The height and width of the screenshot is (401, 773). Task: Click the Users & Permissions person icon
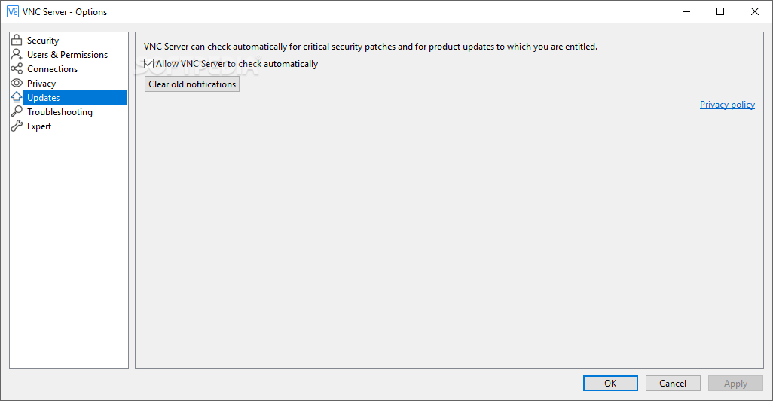(17, 55)
